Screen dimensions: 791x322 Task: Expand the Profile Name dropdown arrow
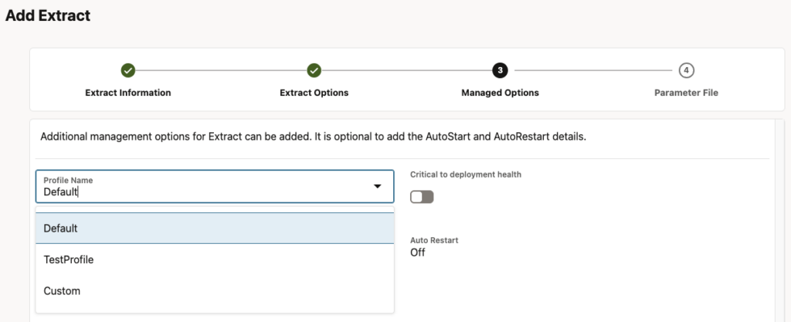378,186
